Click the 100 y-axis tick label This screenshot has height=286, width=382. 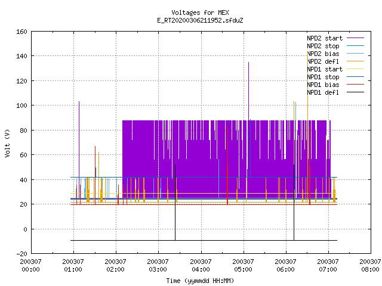tap(21, 105)
